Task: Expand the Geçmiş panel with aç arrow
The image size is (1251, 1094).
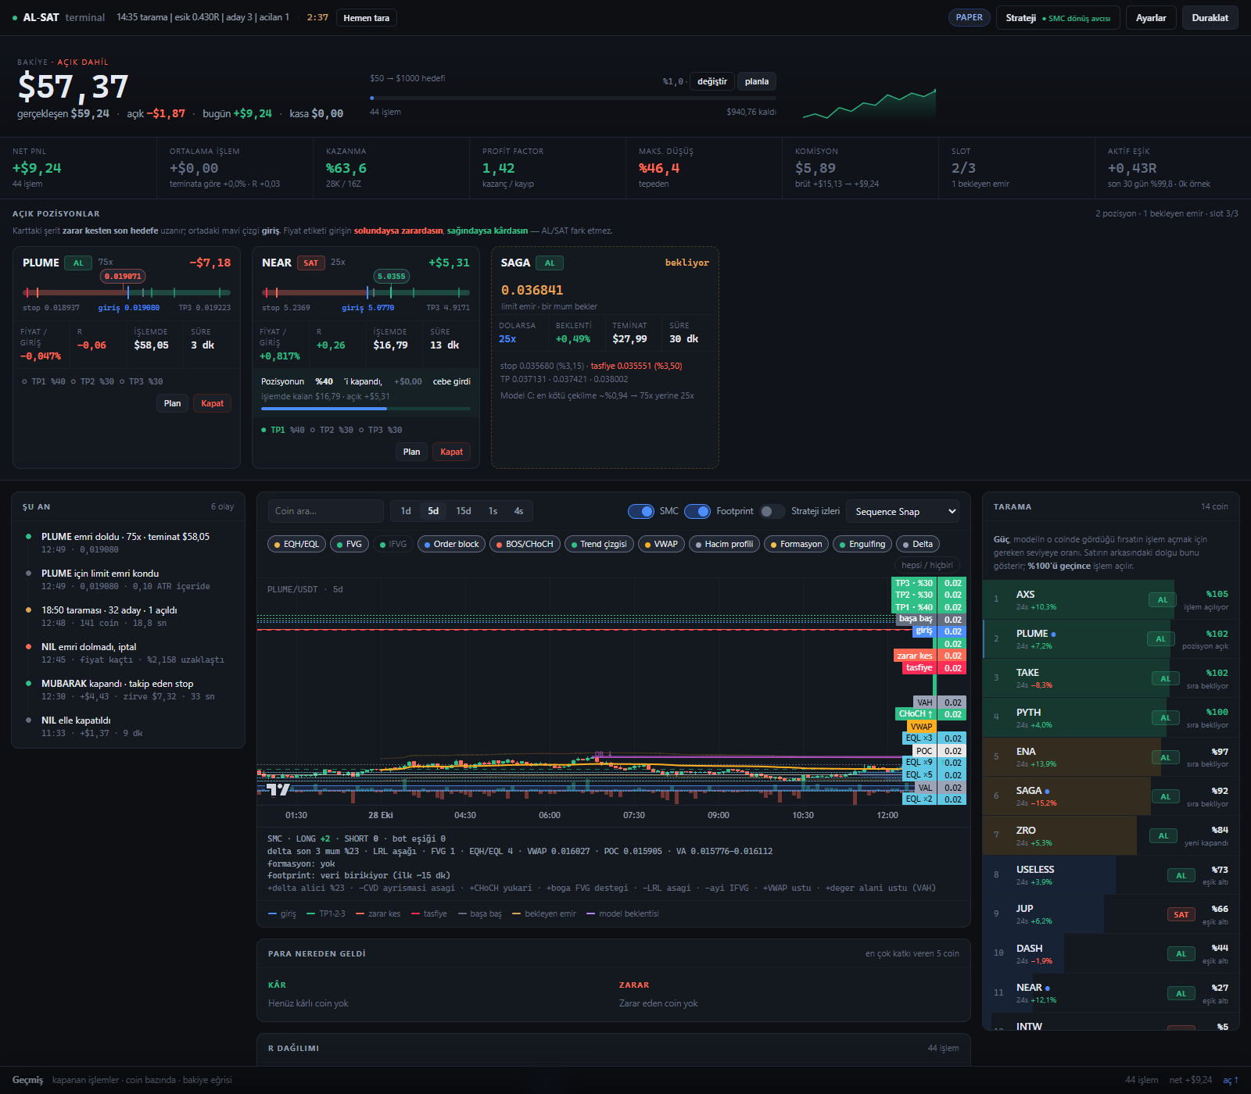Action: point(1231,1080)
